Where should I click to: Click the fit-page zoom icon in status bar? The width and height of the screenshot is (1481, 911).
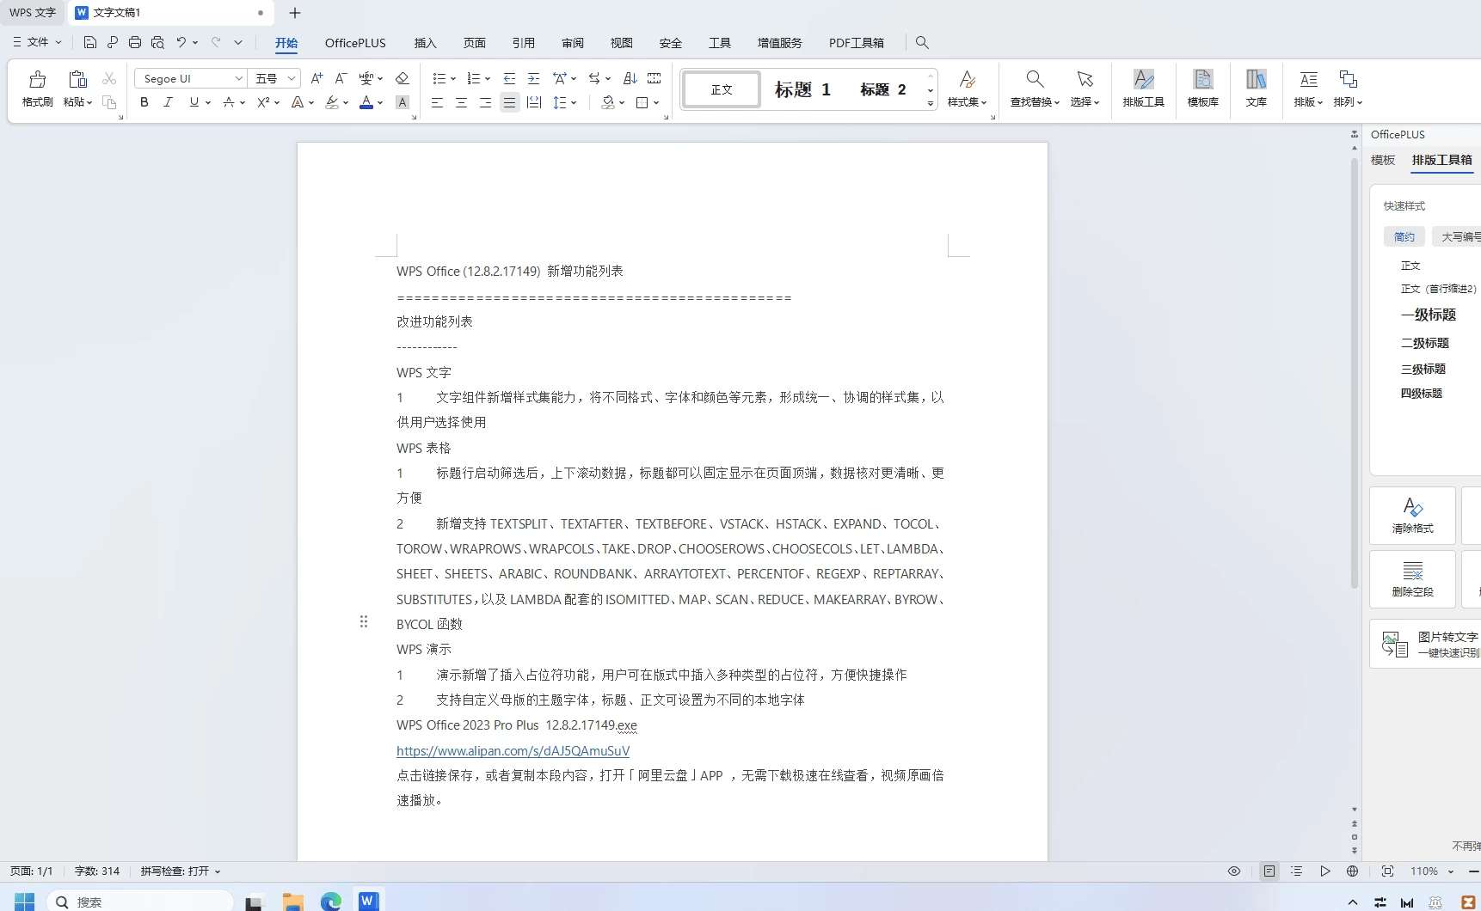click(x=1387, y=871)
